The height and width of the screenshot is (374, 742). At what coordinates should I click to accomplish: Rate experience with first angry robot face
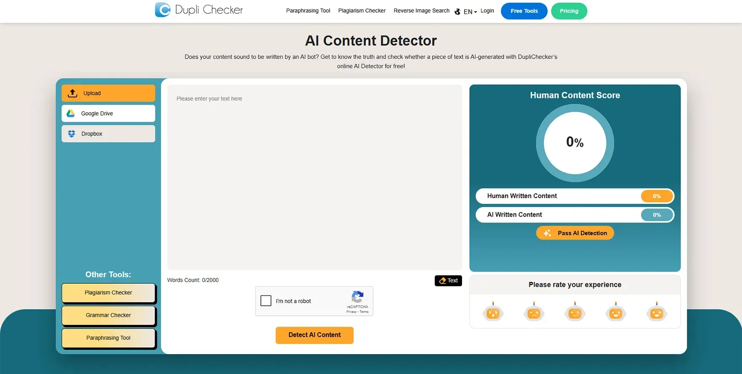(x=493, y=313)
